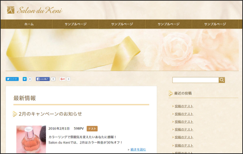Screen dimensions: 243x154
Task: Open the fifth 投稿のテスト link
Action: point(184,137)
